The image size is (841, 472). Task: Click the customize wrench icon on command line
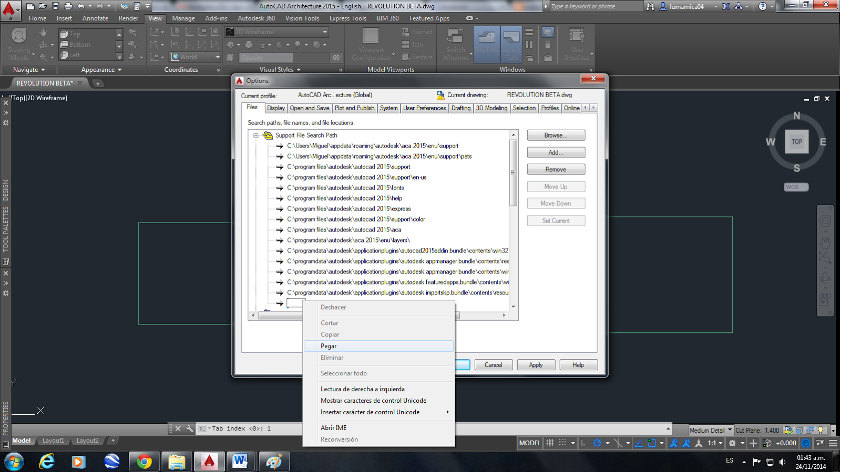(190, 428)
